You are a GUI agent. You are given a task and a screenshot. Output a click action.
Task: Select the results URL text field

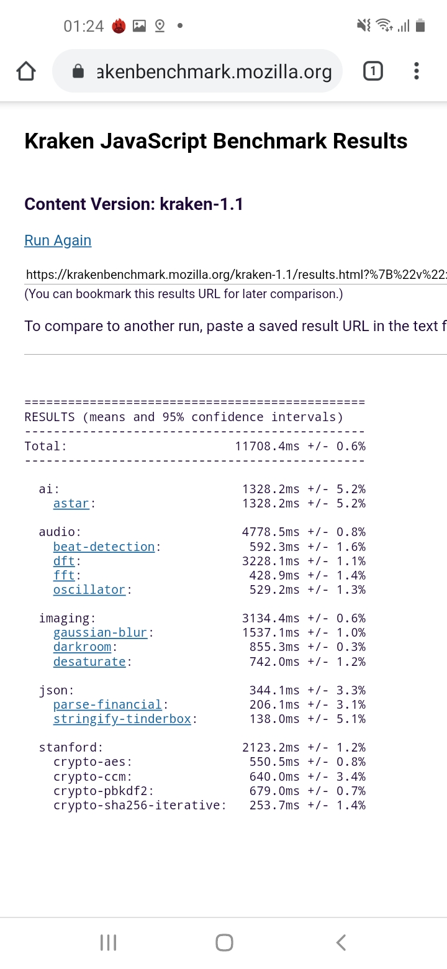[236, 275]
